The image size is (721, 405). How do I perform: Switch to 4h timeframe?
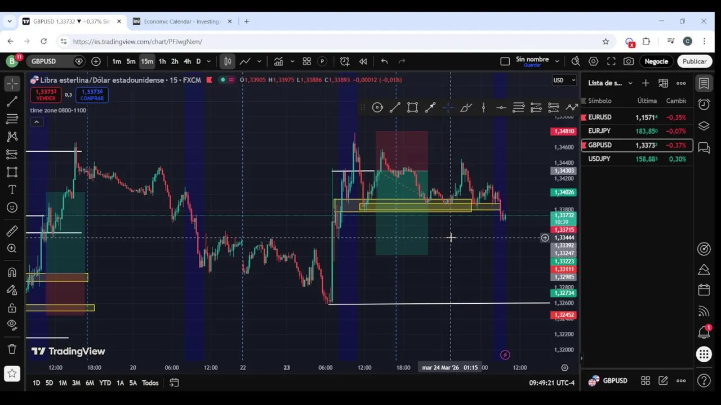coord(188,61)
